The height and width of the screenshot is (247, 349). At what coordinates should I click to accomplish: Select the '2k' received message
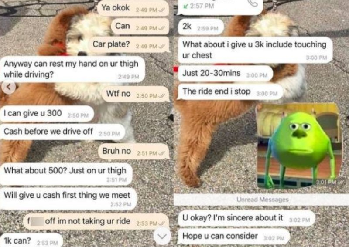[201, 27]
